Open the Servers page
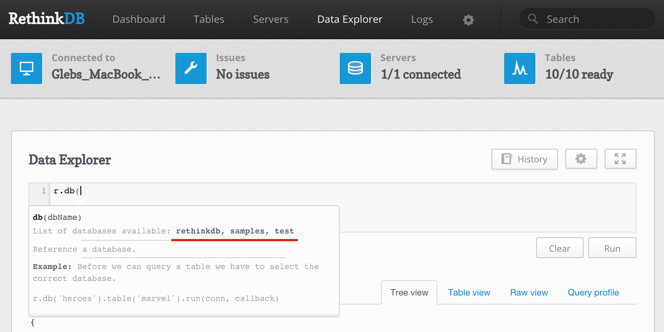 point(271,19)
